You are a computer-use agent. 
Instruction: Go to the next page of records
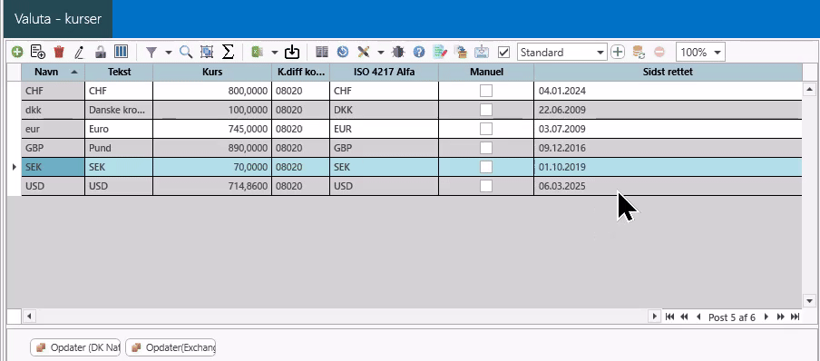[781, 317]
